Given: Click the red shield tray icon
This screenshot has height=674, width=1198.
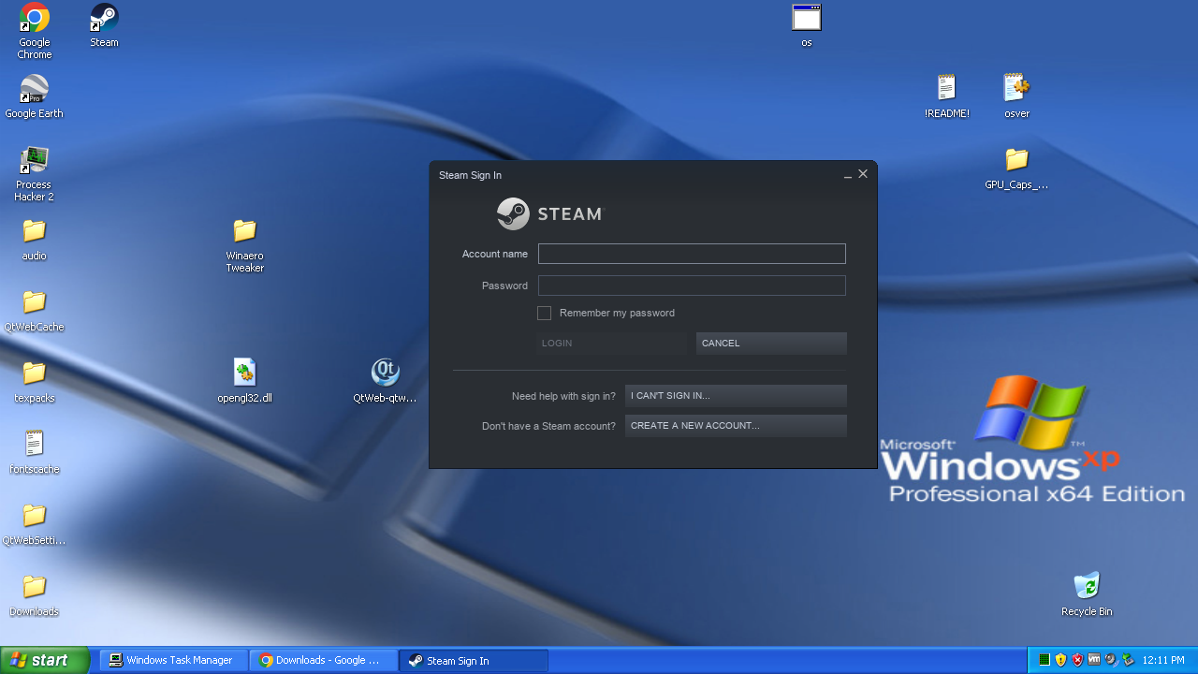Looking at the screenshot, I should pos(1078,660).
